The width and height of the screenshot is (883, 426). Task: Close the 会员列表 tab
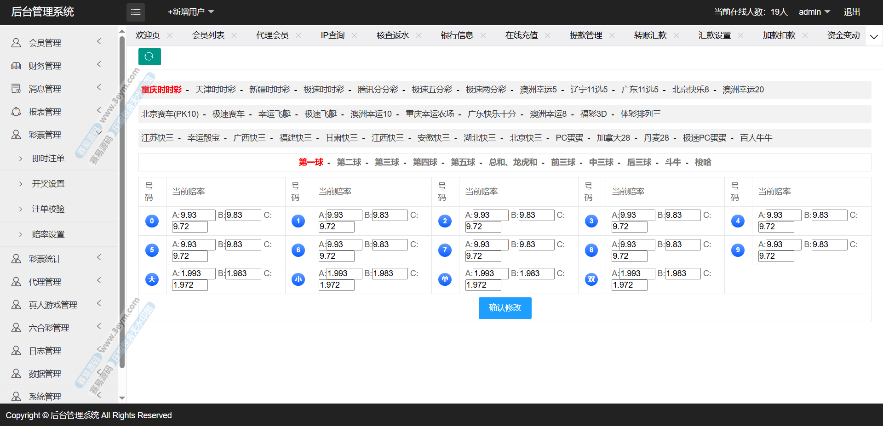(x=234, y=35)
